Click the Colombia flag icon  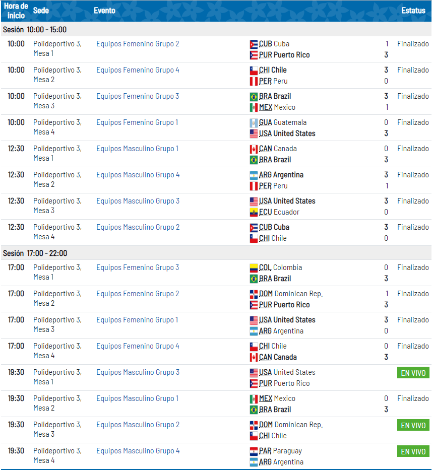[254, 268]
